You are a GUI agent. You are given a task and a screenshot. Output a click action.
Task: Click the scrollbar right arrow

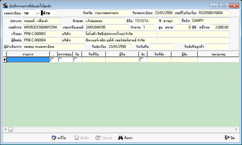click(x=236, y=129)
